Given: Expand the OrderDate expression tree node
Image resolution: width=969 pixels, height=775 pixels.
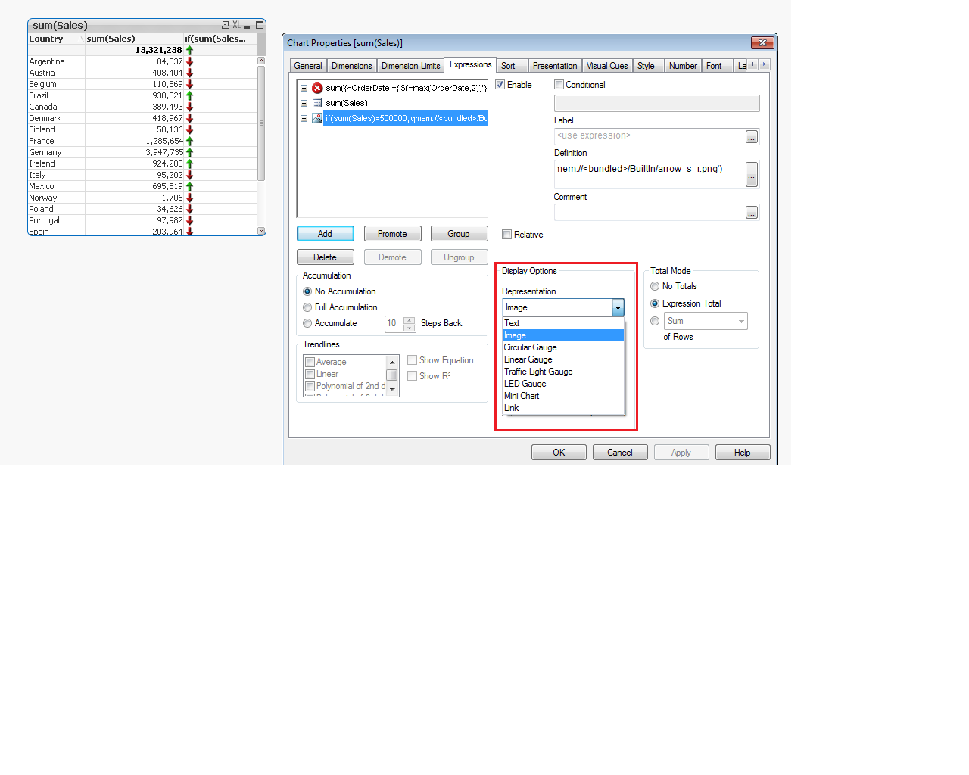Looking at the screenshot, I should (x=304, y=88).
